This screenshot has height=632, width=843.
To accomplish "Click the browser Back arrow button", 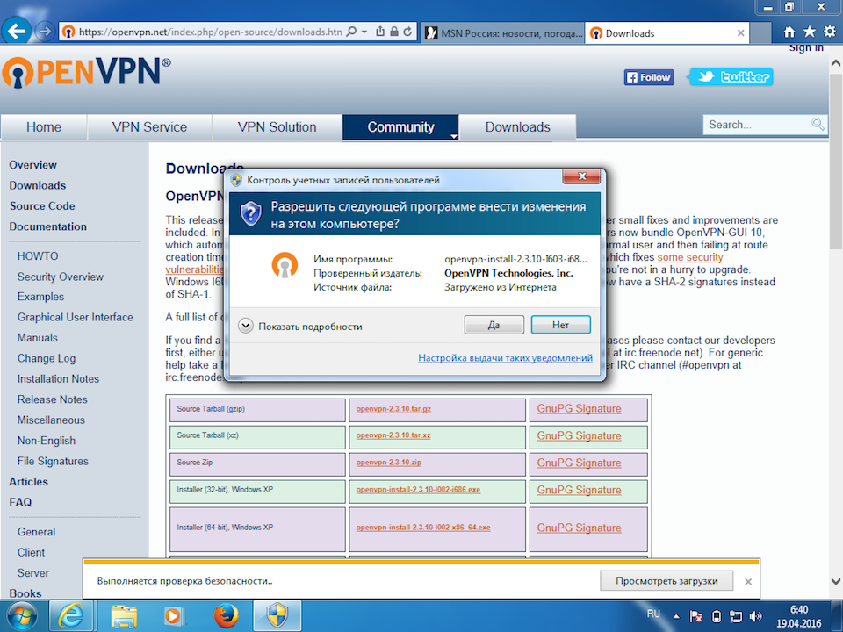I will [16, 32].
